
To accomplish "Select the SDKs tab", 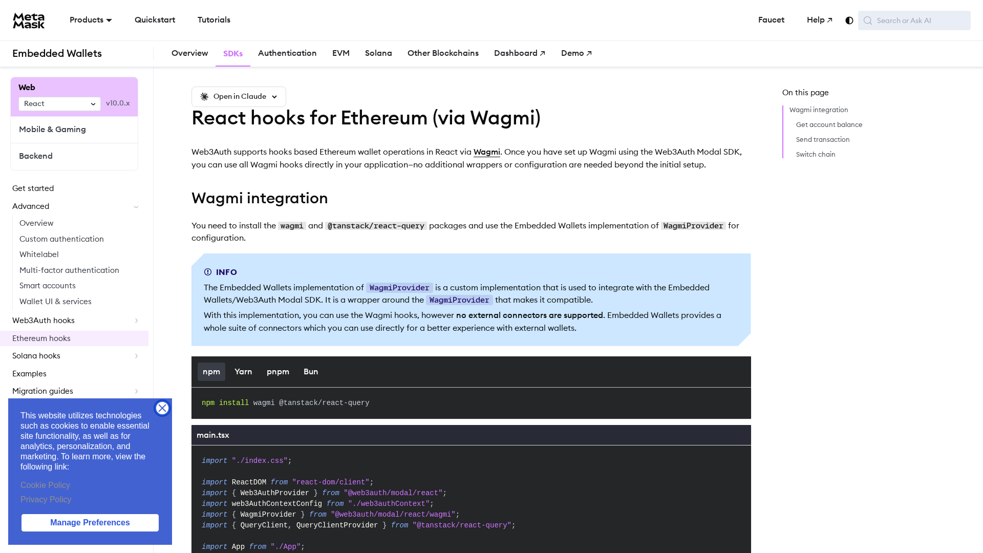I will [x=233, y=54].
